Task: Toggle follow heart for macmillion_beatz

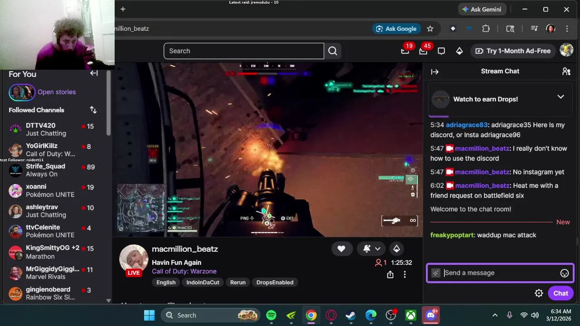Action: [341, 249]
